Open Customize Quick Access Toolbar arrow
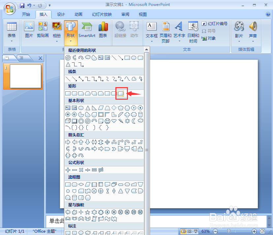 click(x=49, y=6)
